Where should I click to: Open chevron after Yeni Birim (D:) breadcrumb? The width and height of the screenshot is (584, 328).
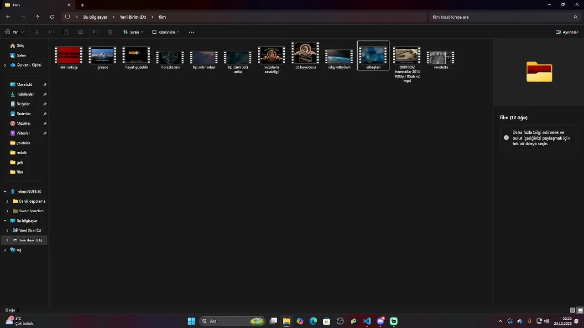(x=152, y=17)
